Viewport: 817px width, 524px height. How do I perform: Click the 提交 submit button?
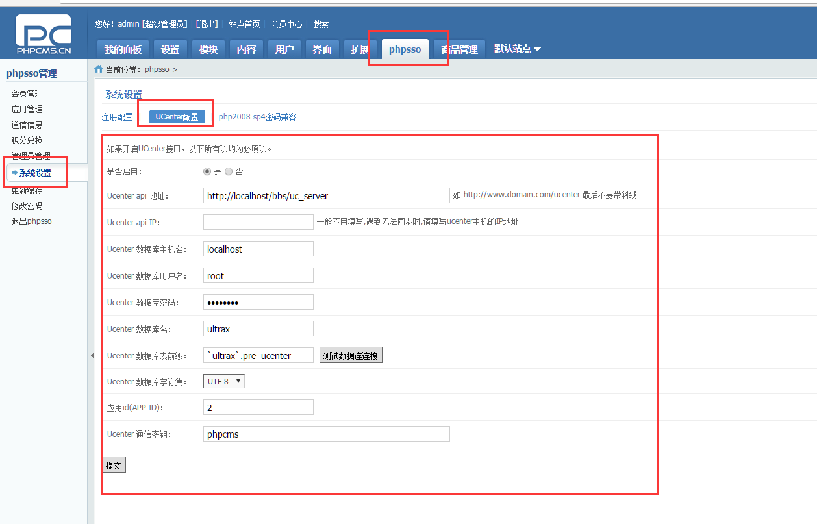tap(114, 466)
